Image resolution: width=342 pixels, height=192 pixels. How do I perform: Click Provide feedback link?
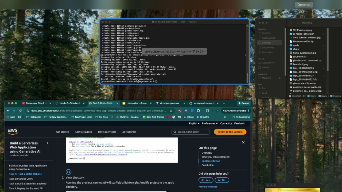[208, 187]
